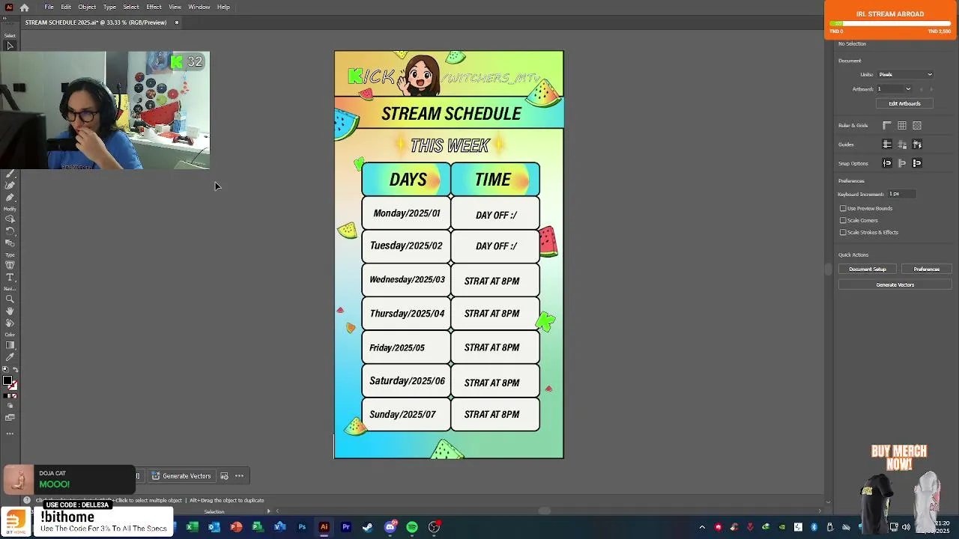Enable Scale Corners checkbox
The image size is (959, 539).
pyautogui.click(x=843, y=220)
